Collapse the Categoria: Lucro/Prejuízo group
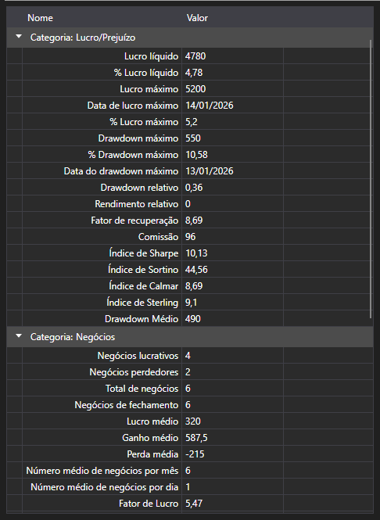 tap(19, 37)
